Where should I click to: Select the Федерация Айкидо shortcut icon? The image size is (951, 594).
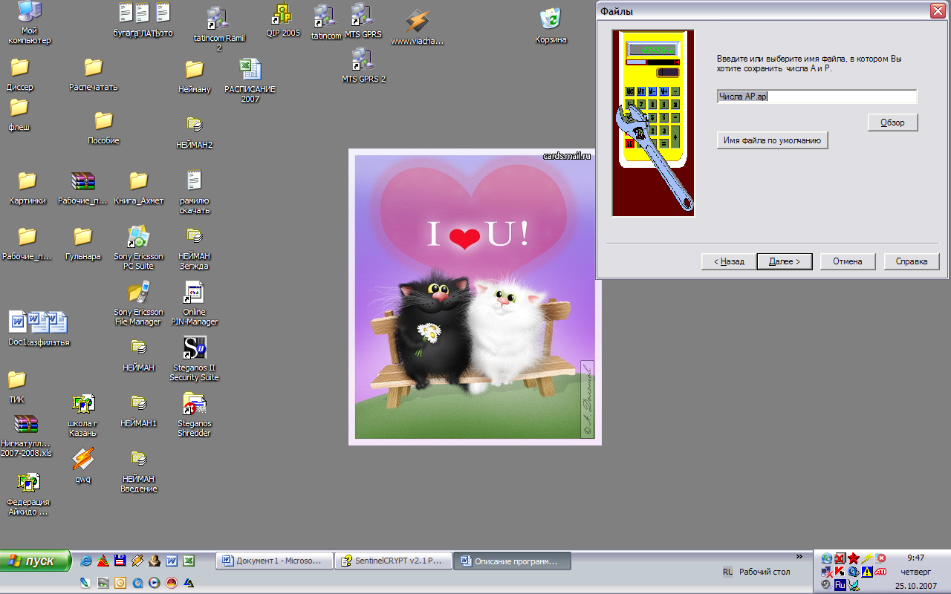[x=27, y=494]
